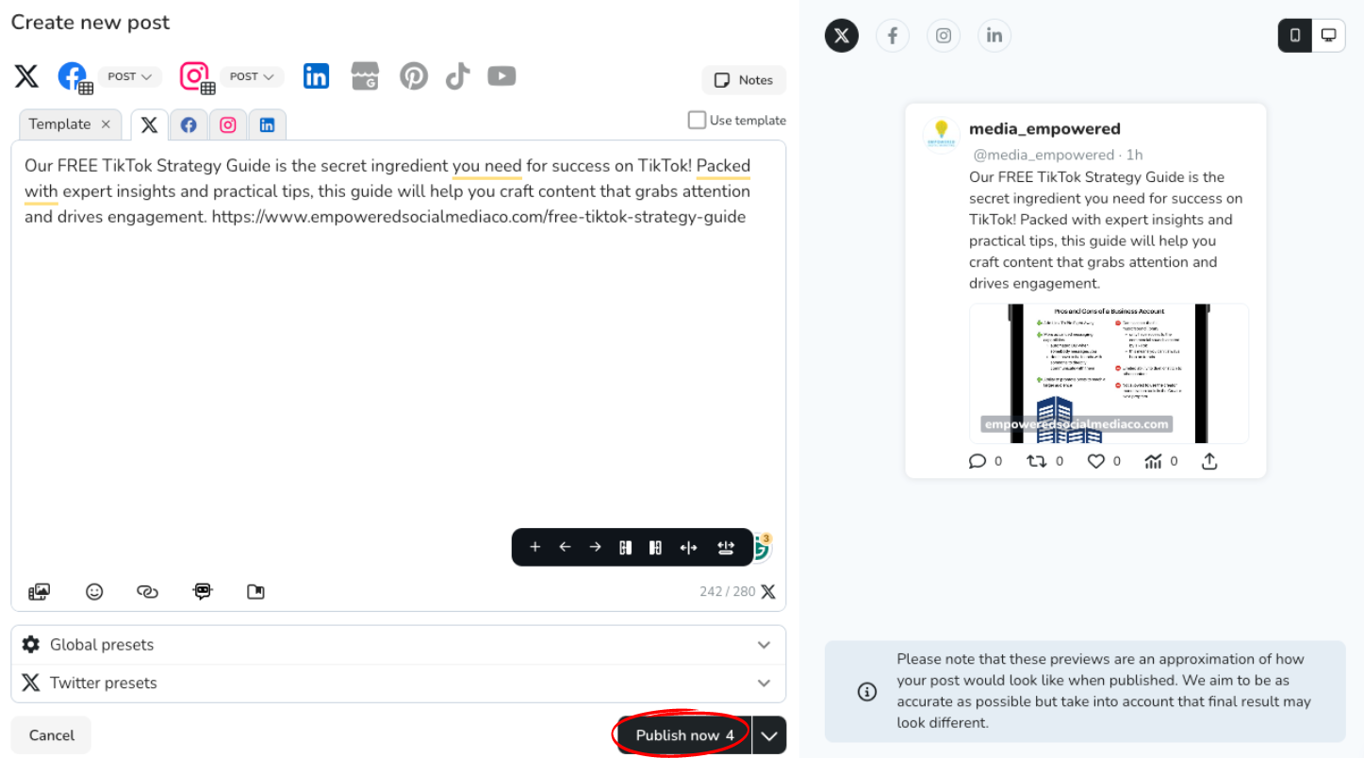This screenshot has height=758, width=1364.
Task: Show LinkedIn preview in right panel
Action: (x=994, y=36)
